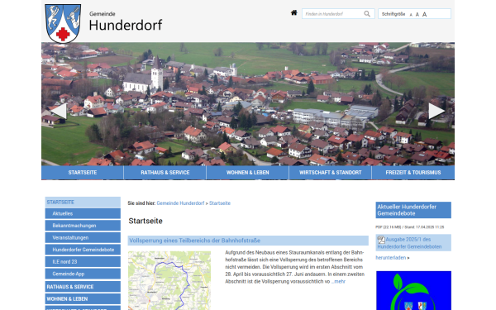Advance the slideshow with the right arrow
Screen dimensions: 496x310
click(436, 111)
